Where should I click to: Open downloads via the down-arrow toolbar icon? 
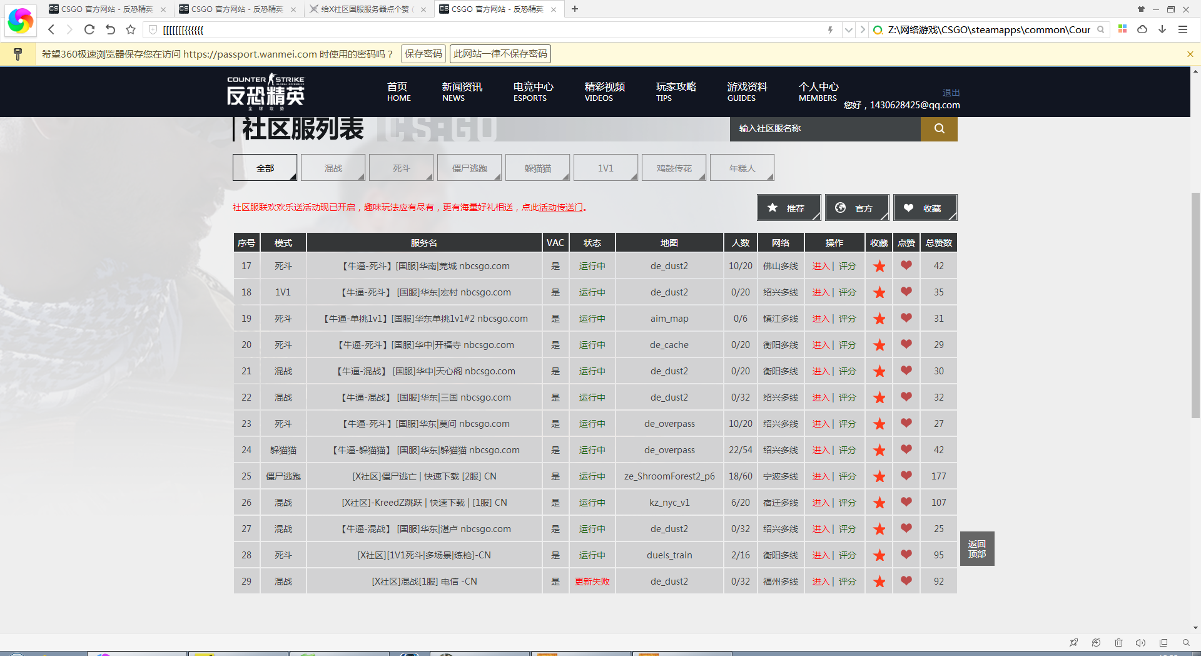1162,29
